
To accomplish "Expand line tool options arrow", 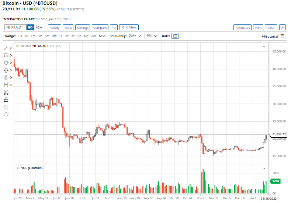I will tap(11, 48).
